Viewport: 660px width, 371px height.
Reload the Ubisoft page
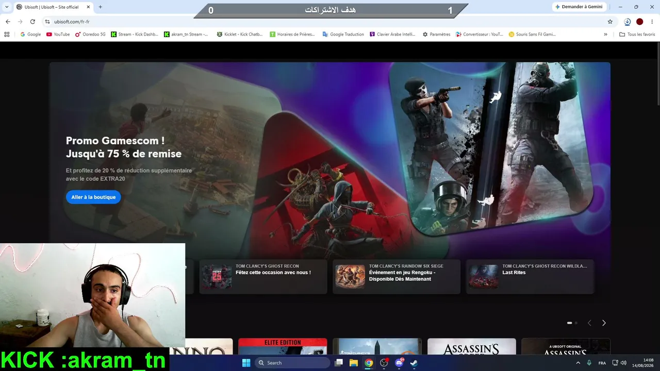[x=32, y=22]
